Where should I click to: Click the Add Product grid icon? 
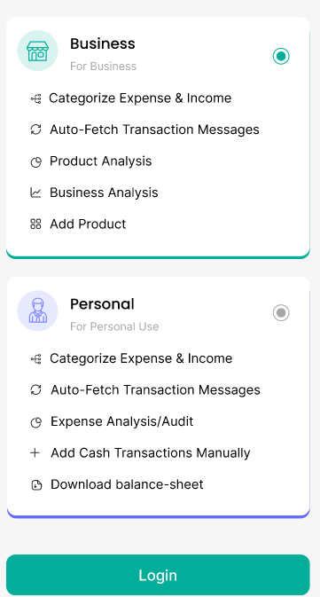pos(35,224)
